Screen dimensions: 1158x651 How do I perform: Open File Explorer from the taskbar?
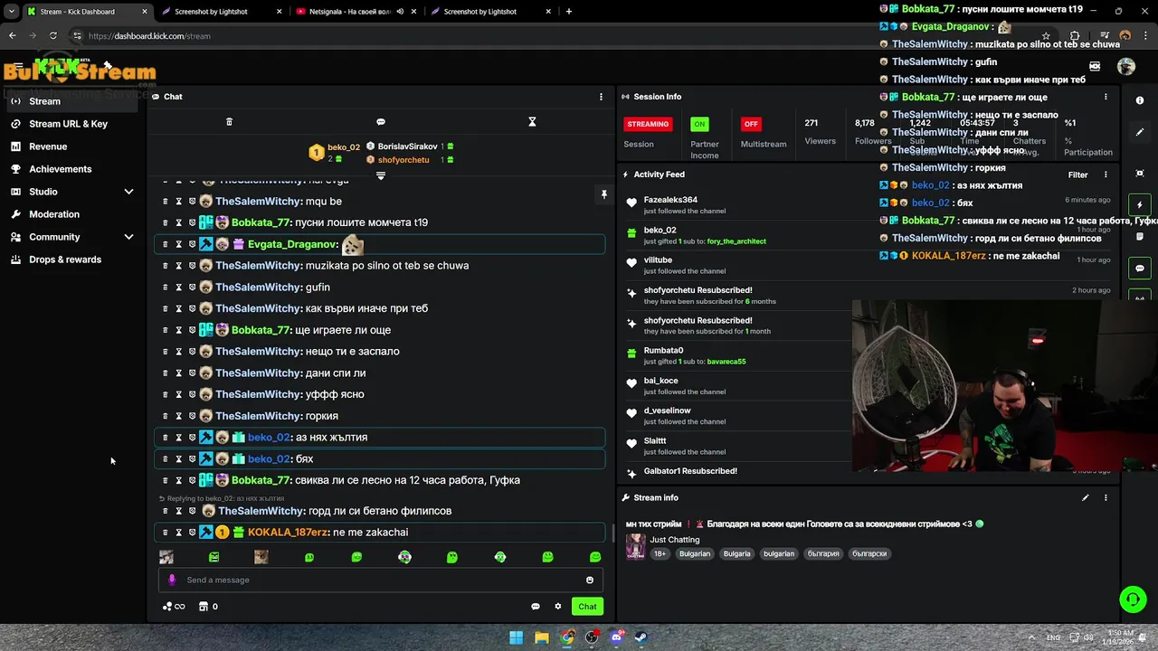[541, 637]
